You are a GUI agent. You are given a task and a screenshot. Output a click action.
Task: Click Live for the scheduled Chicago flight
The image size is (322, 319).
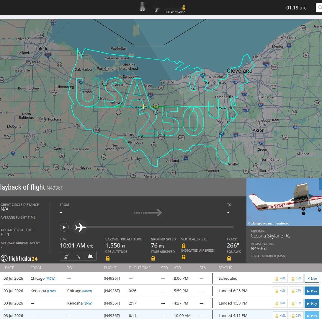tap(312, 279)
